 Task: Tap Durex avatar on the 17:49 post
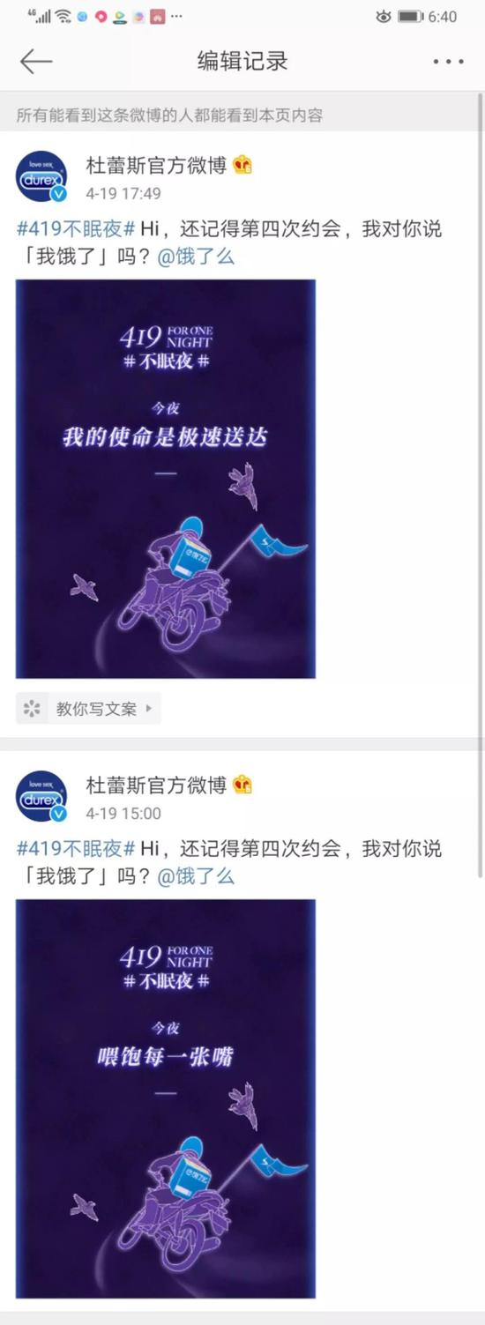[41, 177]
